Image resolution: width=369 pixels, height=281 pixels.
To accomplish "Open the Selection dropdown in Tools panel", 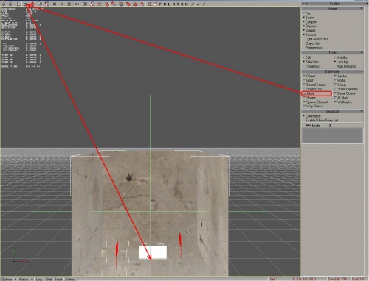I will 311,62.
